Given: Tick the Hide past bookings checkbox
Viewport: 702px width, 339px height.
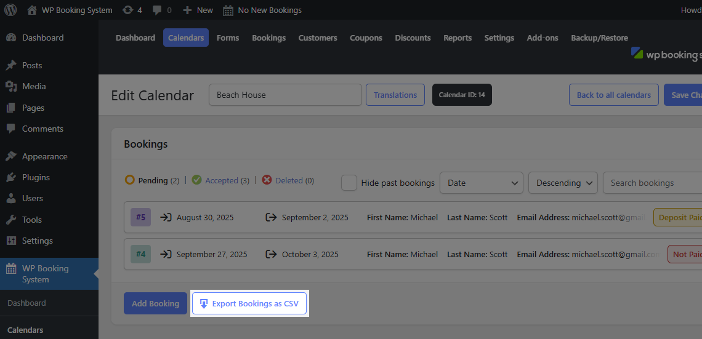Looking at the screenshot, I should pos(349,183).
